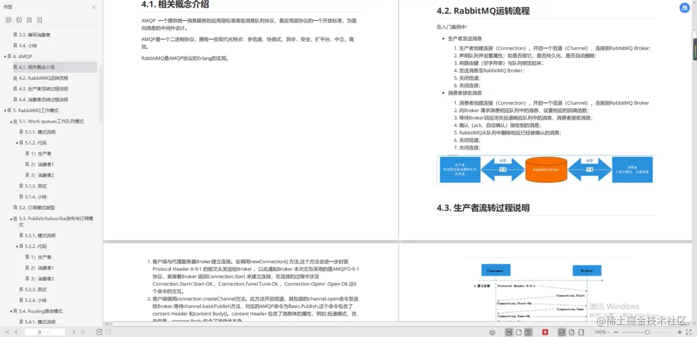This screenshot has width=697, height=337.
Task: Open bookmark 5.1.1. 模式说明
Action: 40,132
